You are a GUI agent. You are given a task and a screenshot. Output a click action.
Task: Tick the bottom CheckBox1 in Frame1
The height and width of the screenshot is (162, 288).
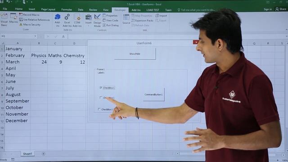[x=99, y=109]
